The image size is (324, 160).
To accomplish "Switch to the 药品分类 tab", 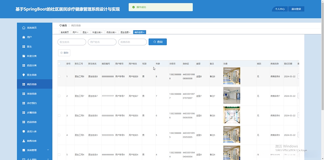I will click(111, 32).
